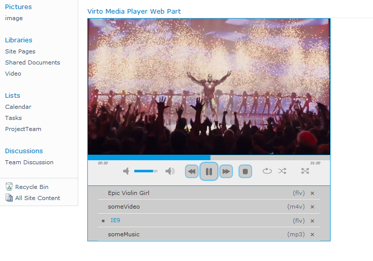
Task: Seek in the video progress bar
Action: [x=209, y=157]
